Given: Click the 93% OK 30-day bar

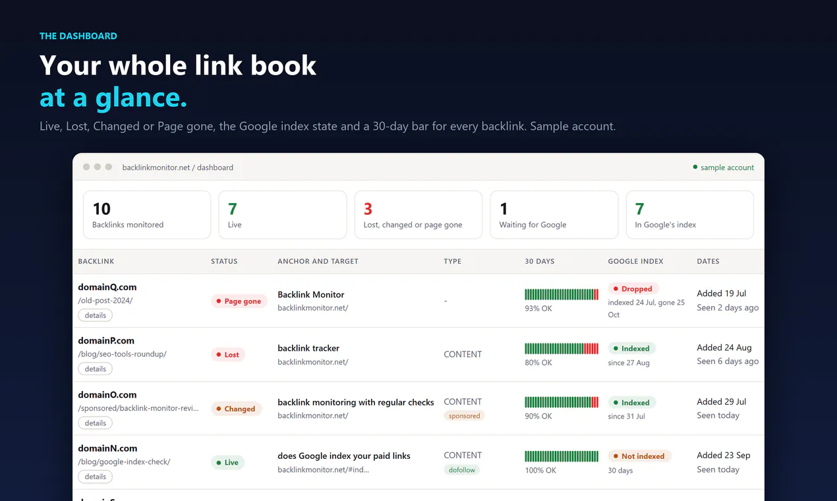Looking at the screenshot, I should click(x=562, y=294).
